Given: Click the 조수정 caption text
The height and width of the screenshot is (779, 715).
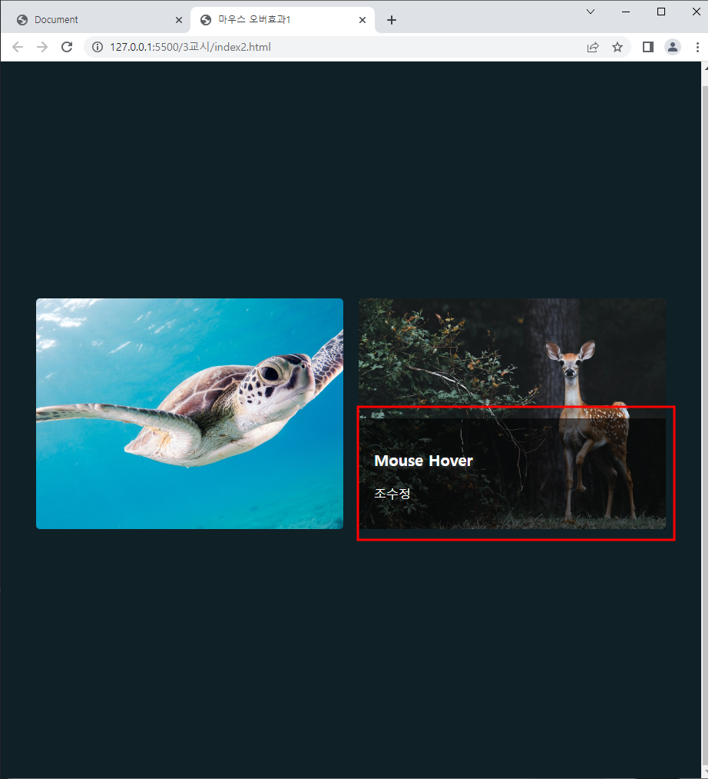Looking at the screenshot, I should 392,494.
